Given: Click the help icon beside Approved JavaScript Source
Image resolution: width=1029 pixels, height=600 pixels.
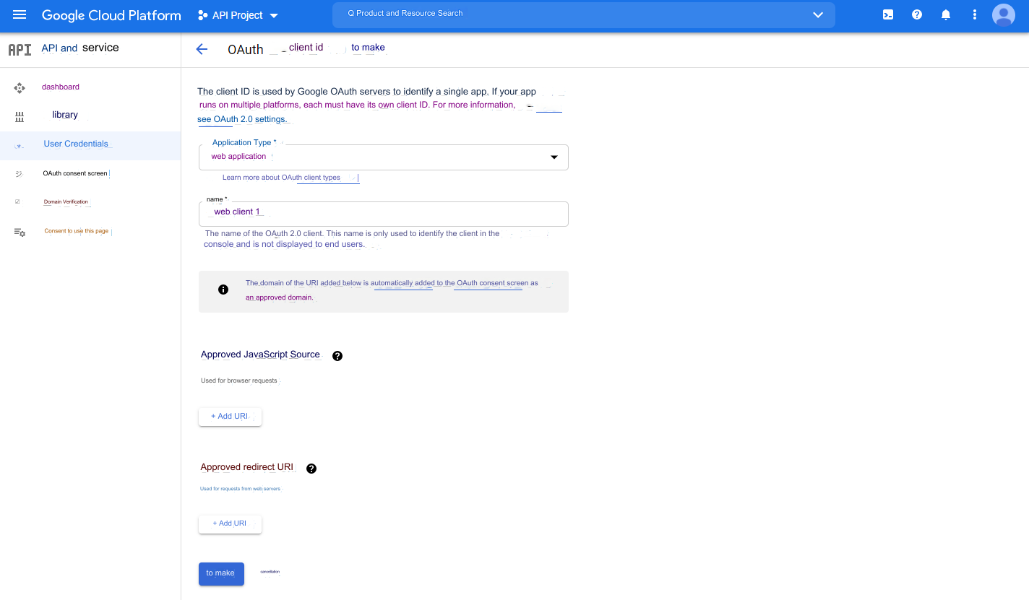Looking at the screenshot, I should (x=337, y=356).
